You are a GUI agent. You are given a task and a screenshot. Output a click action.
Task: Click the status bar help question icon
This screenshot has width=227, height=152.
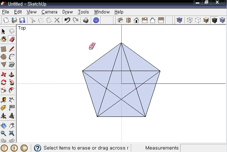coord(38,148)
